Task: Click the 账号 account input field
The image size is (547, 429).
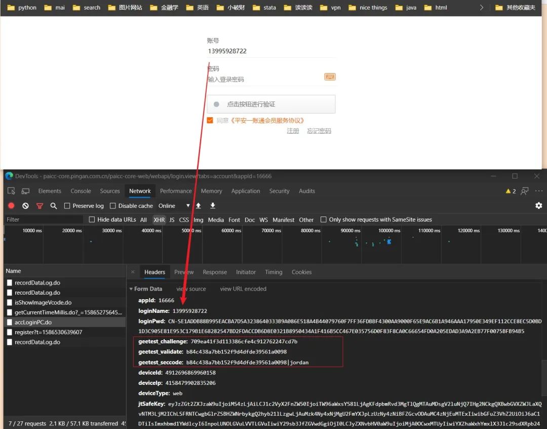Action: click(x=271, y=51)
